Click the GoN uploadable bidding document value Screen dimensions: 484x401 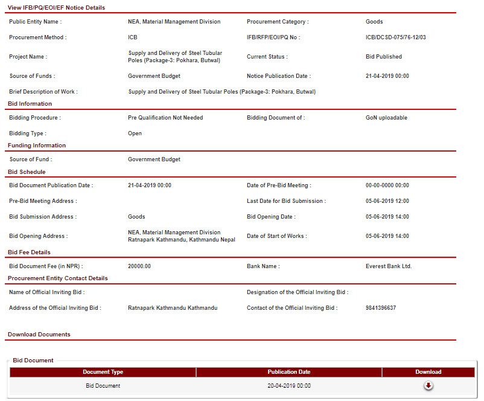(386, 118)
